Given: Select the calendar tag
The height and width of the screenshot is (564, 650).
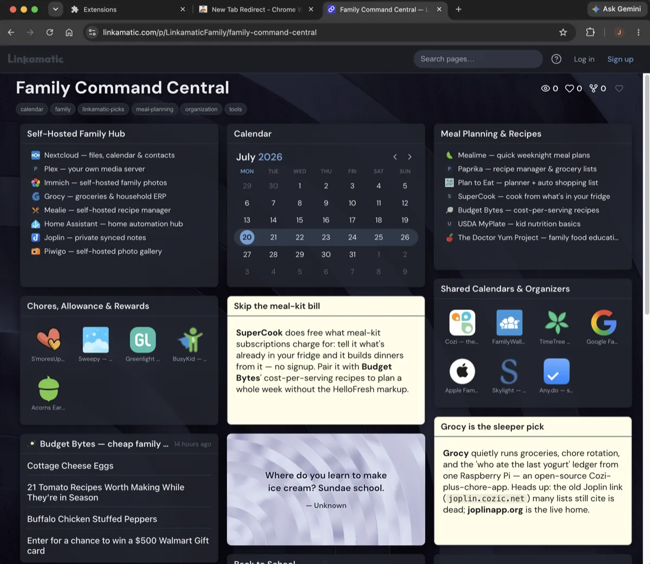Looking at the screenshot, I should pyautogui.click(x=32, y=109).
